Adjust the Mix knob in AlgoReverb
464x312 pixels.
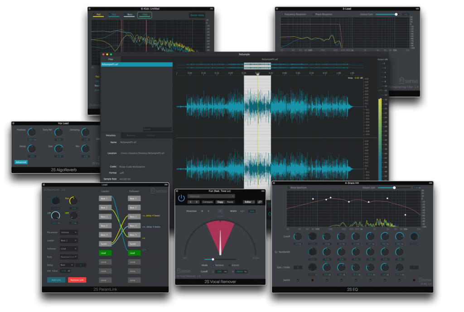pyautogui.click(x=85, y=149)
